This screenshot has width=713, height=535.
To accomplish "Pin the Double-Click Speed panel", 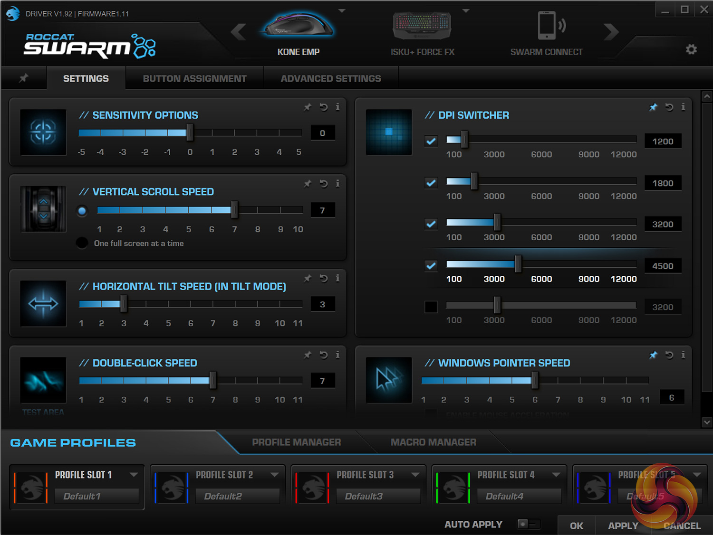I will 308,355.
